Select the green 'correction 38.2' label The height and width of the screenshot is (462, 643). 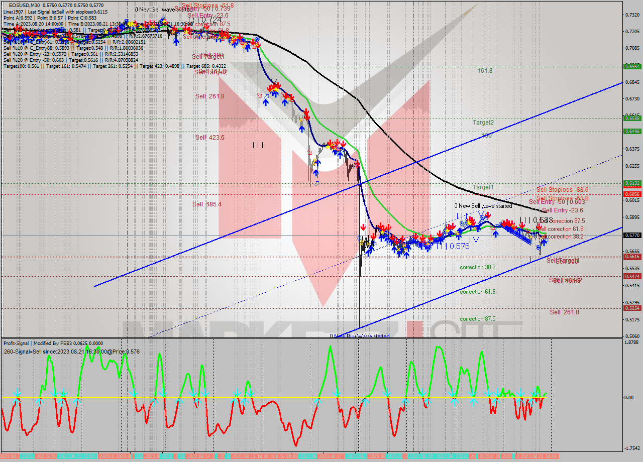click(478, 267)
